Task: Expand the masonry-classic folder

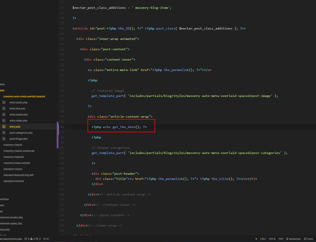Action: coord(13,144)
